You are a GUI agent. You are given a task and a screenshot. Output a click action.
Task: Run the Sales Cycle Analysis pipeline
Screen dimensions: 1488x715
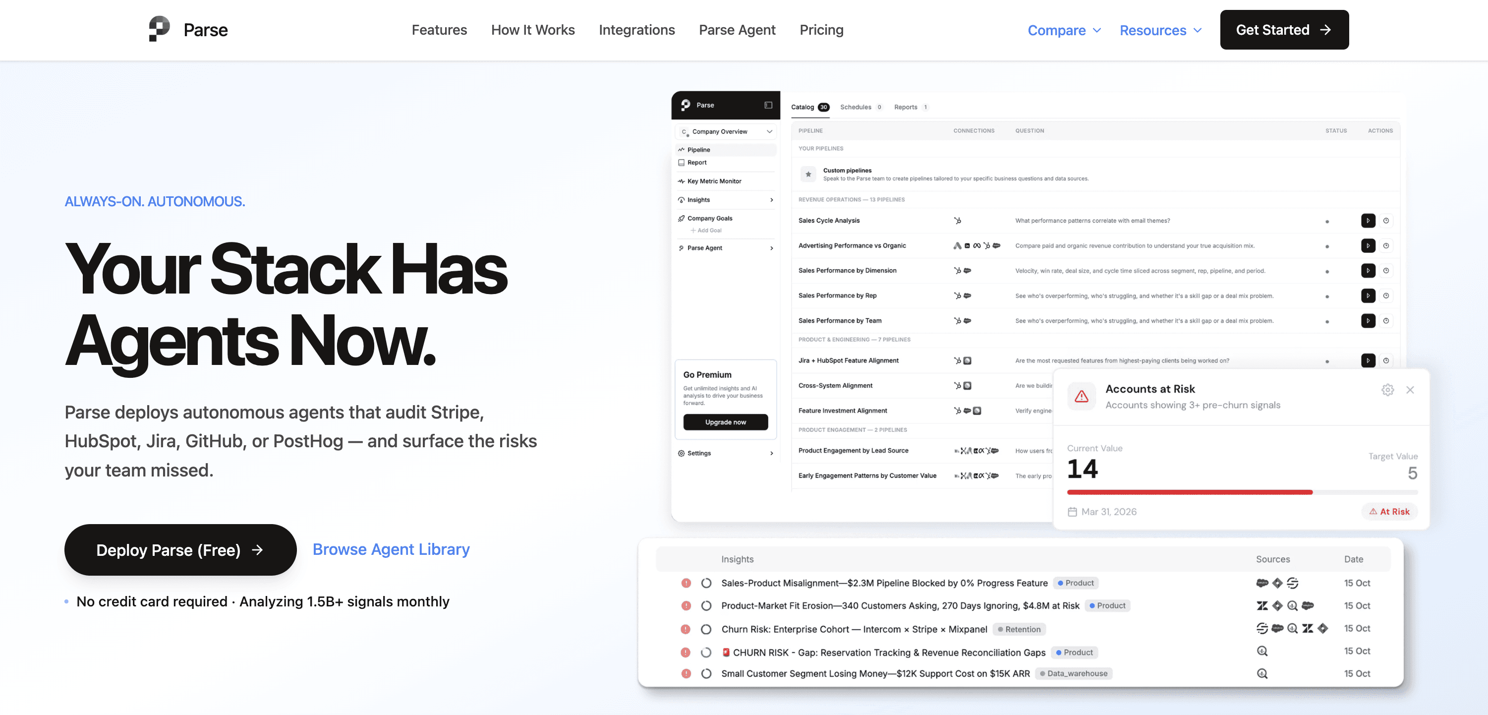(1369, 220)
